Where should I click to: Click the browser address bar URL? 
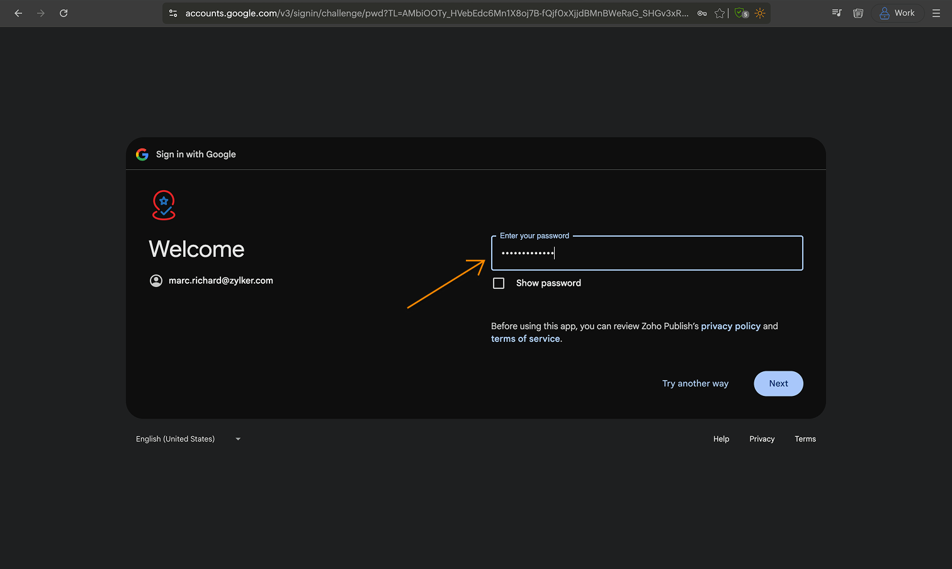(436, 13)
